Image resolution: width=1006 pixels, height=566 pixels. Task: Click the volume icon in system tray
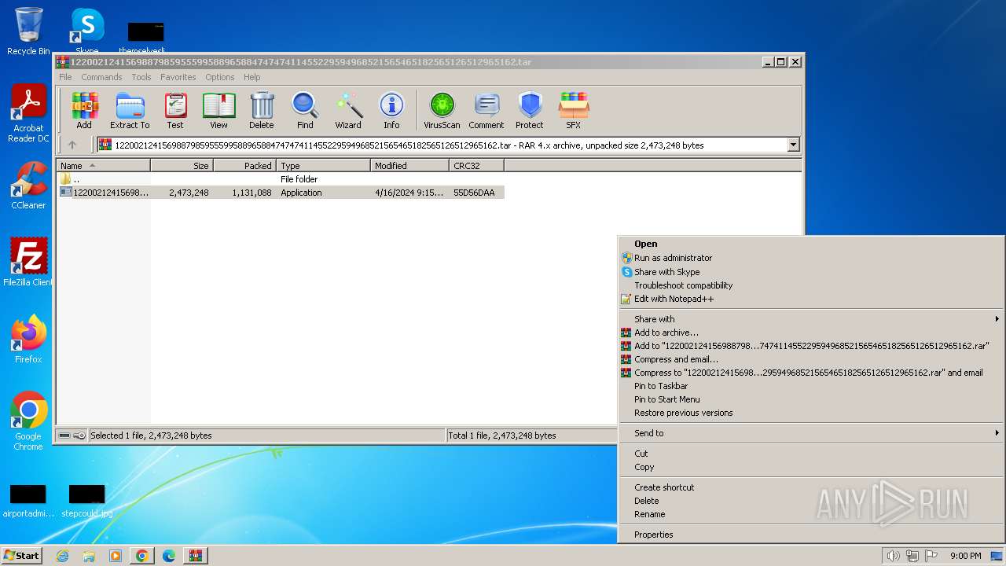893,556
